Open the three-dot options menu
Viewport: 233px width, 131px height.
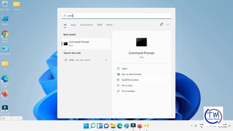coord(168,24)
